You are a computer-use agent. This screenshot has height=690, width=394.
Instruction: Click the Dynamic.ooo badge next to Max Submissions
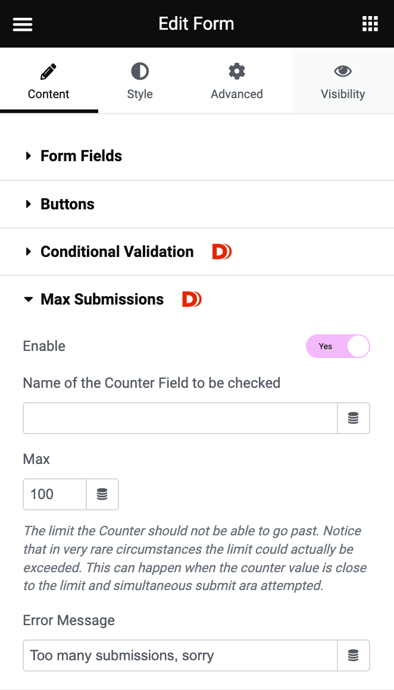coord(192,299)
